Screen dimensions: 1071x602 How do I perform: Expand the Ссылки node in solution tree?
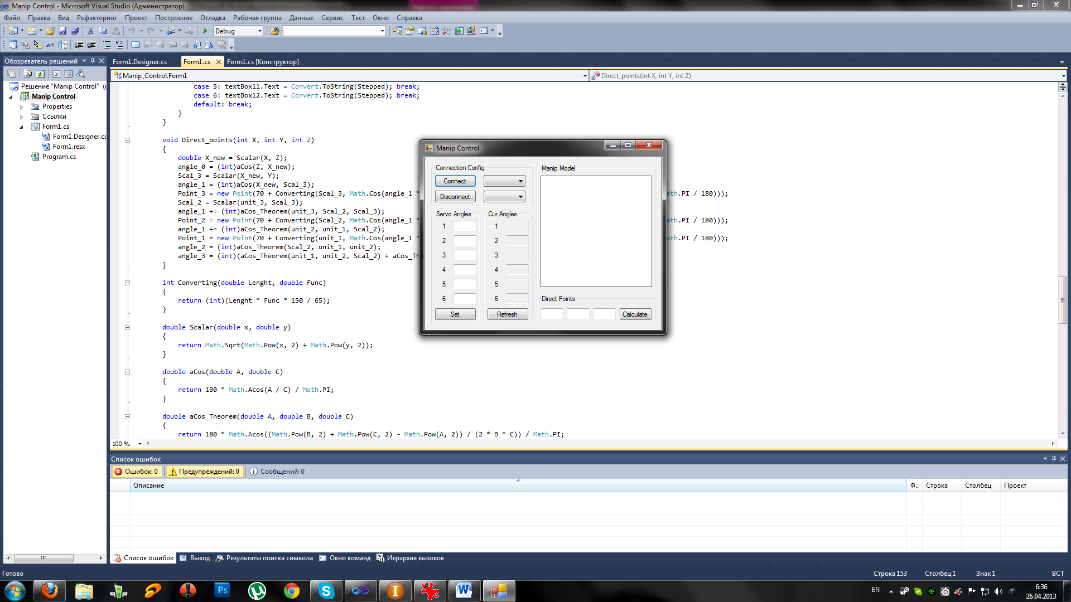(x=22, y=116)
